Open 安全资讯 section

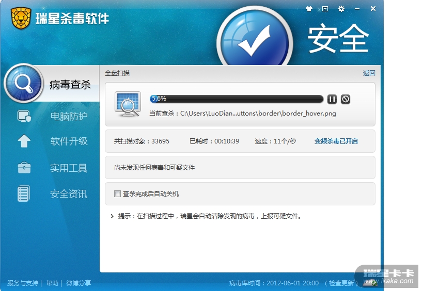pos(69,193)
